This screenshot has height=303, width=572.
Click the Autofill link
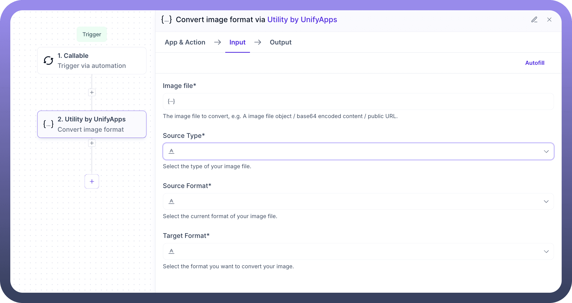pos(535,63)
